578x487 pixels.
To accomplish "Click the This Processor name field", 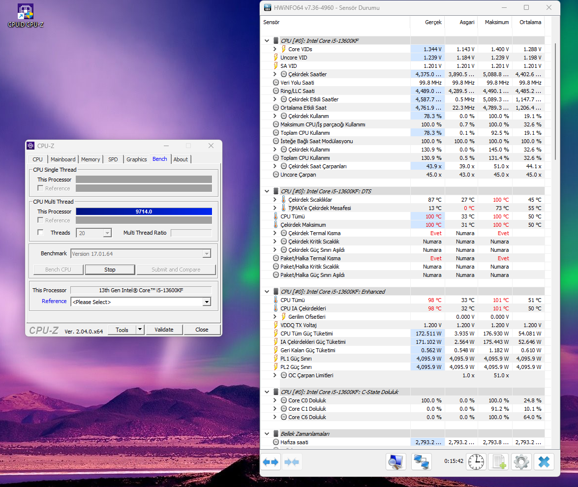I will (x=141, y=290).
